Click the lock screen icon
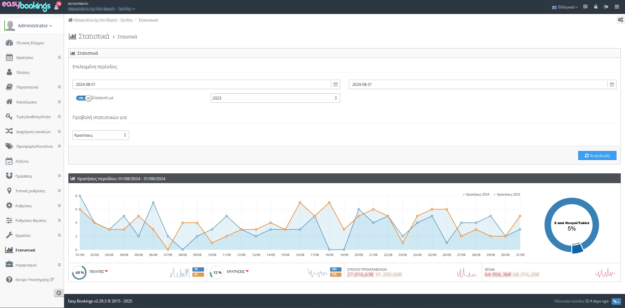625x308 pixels. 596,7
